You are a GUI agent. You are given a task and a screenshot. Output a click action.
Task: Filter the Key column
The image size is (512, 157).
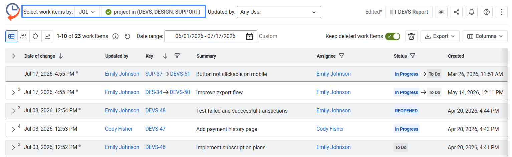[x=177, y=56]
